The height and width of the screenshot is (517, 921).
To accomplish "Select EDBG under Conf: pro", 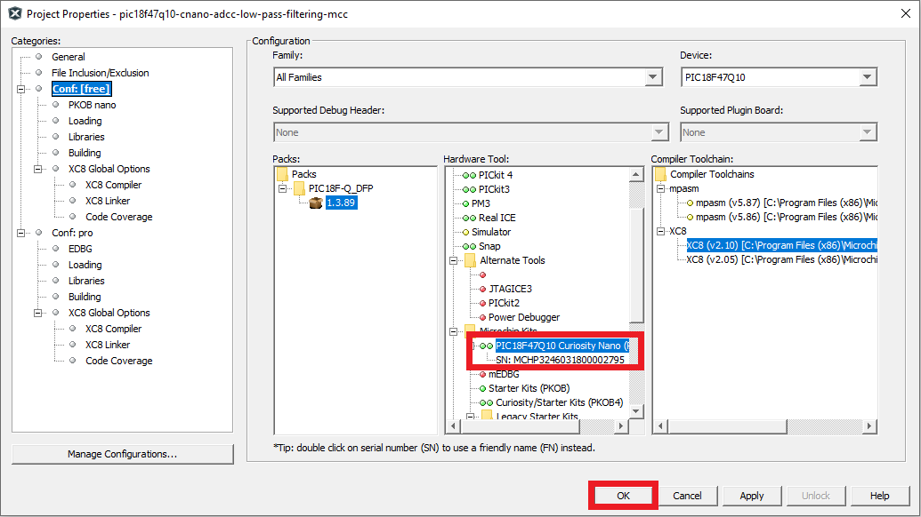I will click(80, 249).
